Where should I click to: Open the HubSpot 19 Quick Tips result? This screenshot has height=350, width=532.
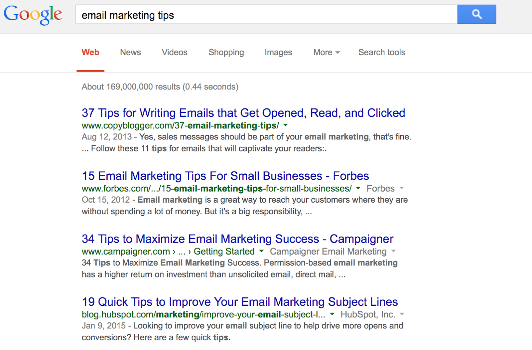coord(240,302)
